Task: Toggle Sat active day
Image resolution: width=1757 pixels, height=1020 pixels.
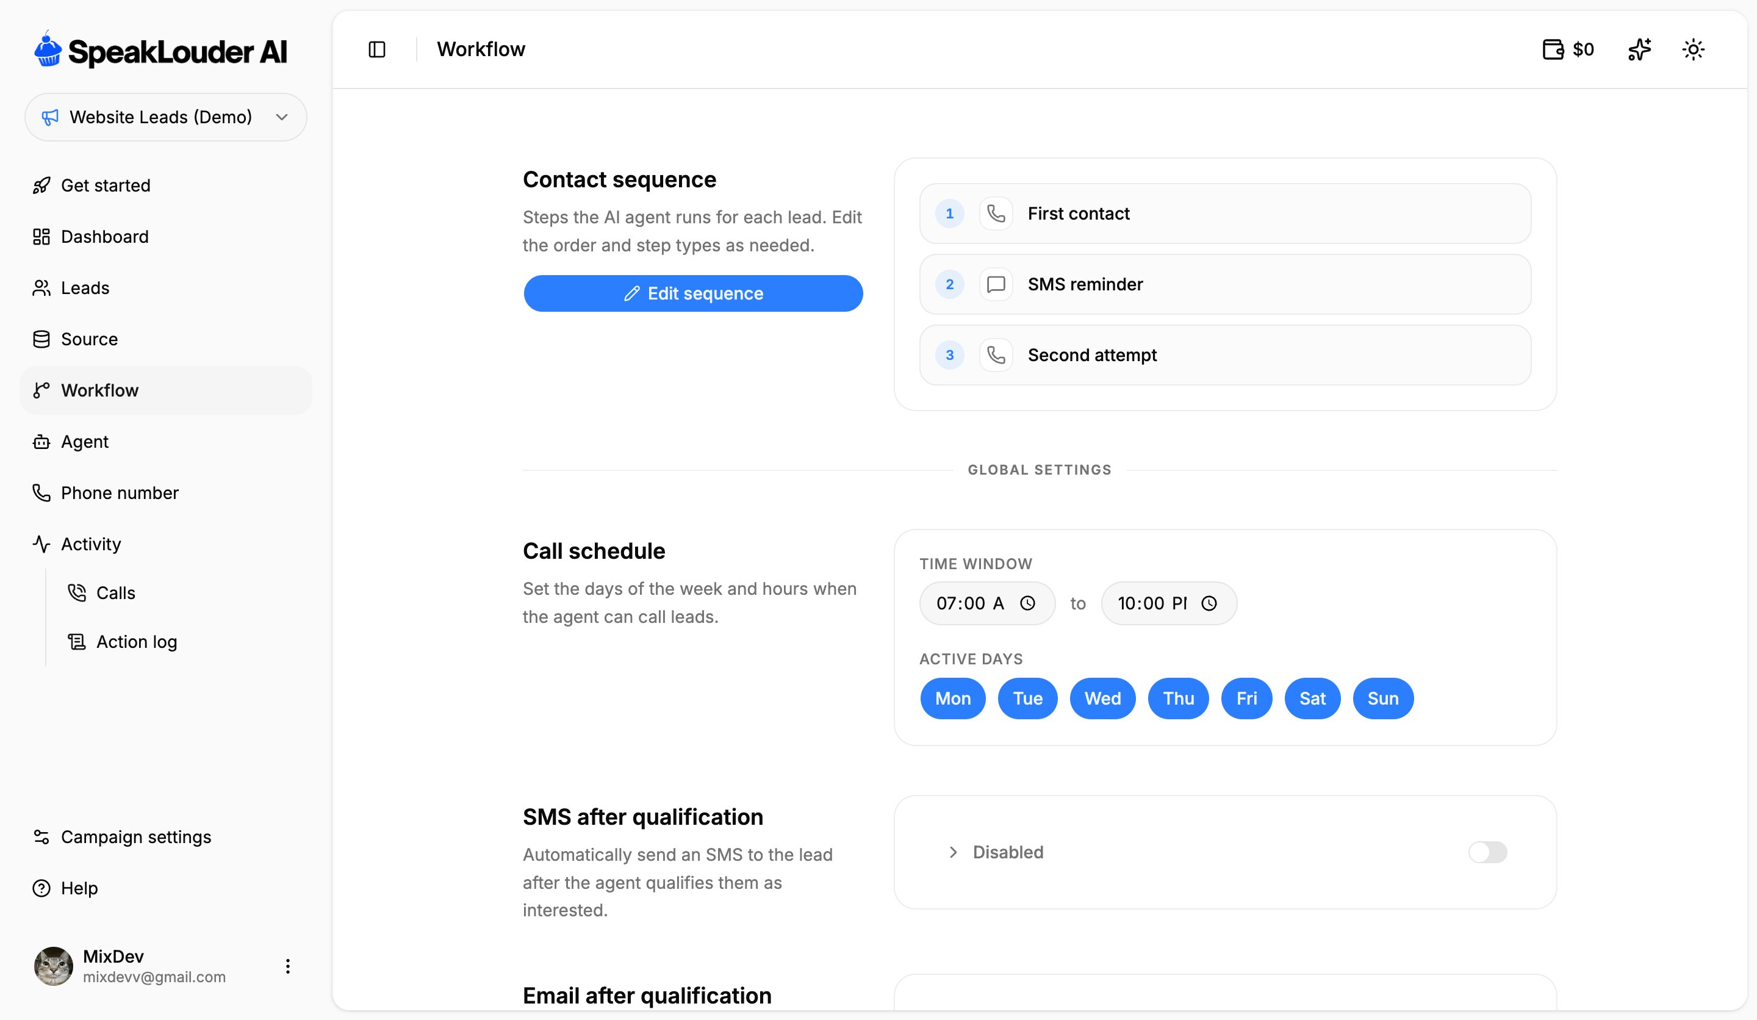Action: (1312, 698)
